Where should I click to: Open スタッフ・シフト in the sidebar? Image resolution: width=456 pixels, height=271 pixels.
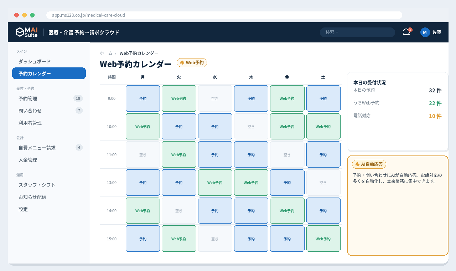[x=49, y=185]
